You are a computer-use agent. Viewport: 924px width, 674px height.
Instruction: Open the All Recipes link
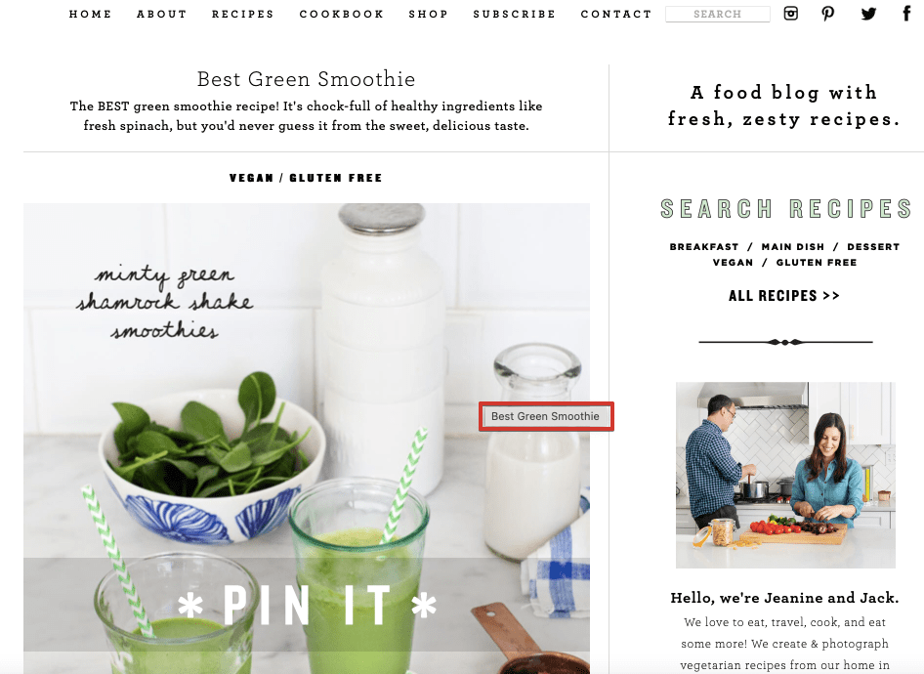tap(784, 296)
